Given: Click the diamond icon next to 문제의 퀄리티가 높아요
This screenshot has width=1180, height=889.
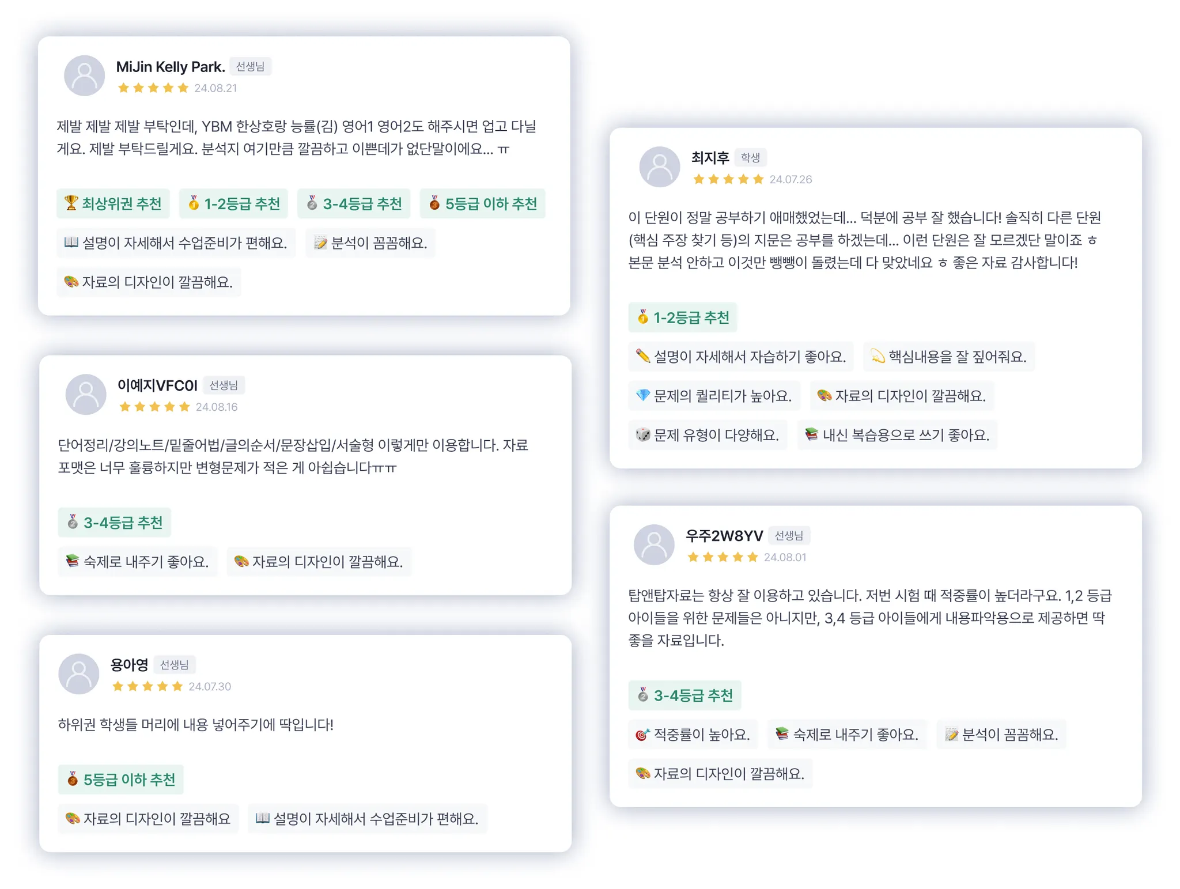Looking at the screenshot, I should coord(642,395).
